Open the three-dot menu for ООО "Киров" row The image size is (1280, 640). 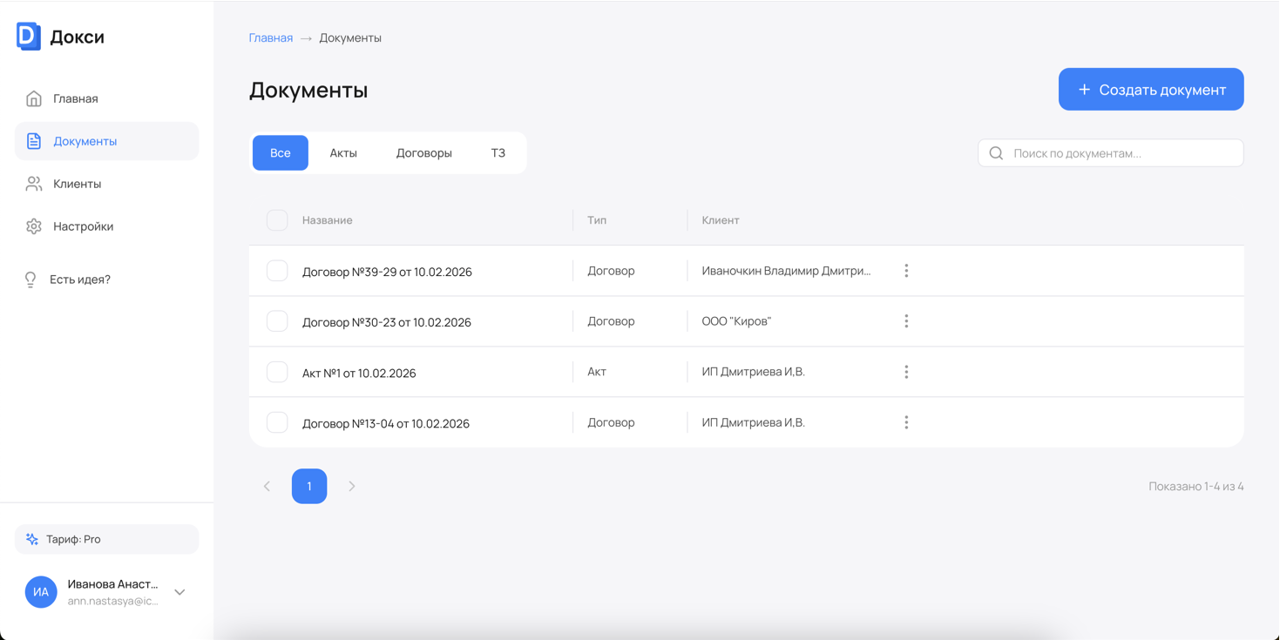(906, 321)
